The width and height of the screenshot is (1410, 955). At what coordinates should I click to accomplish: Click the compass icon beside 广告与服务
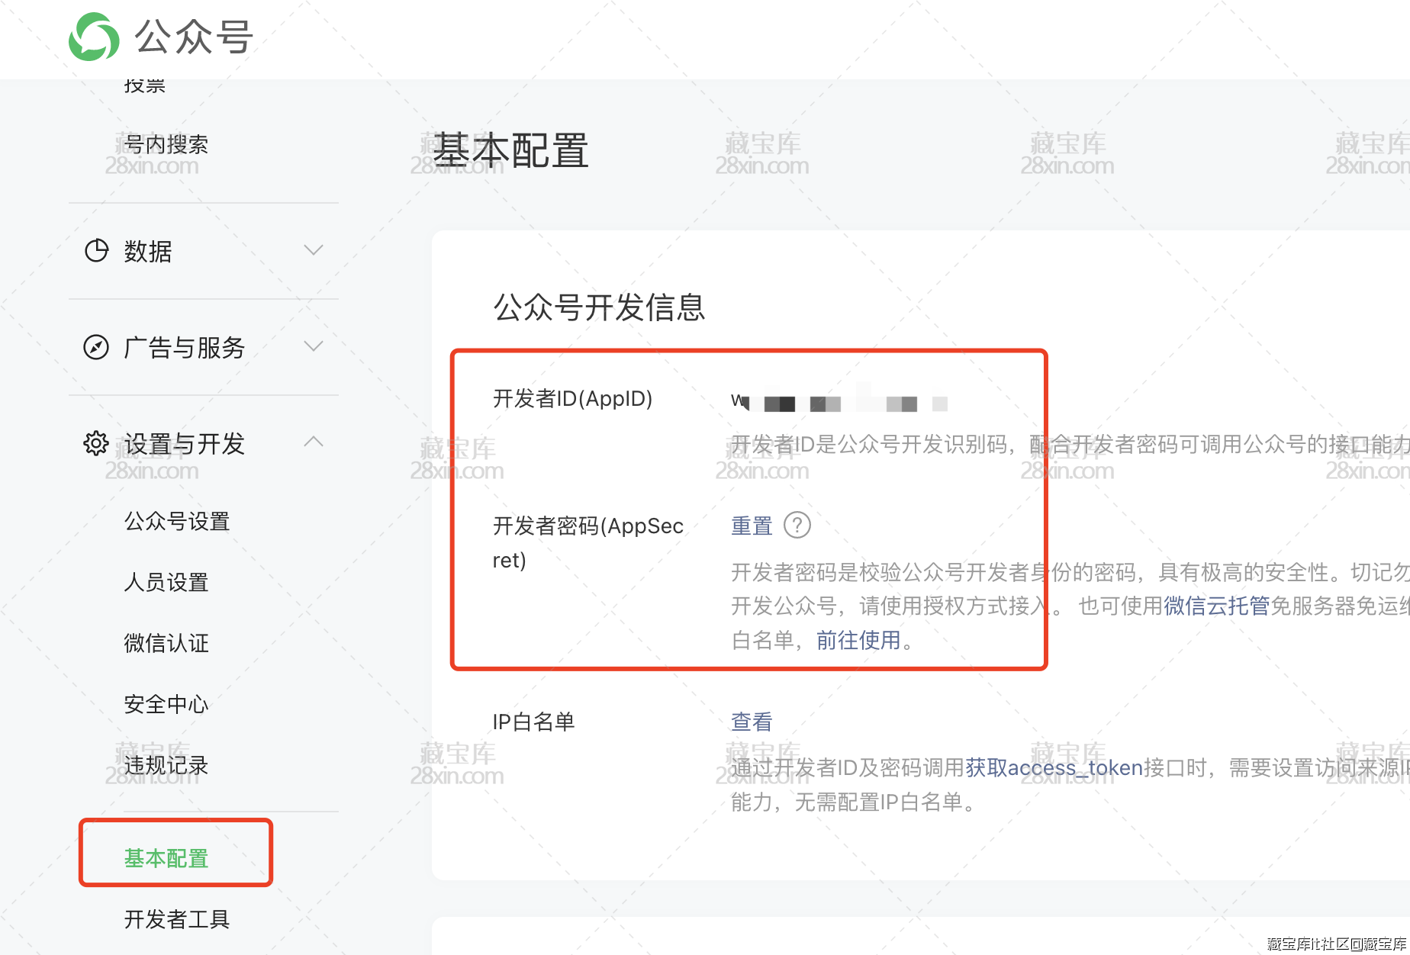96,347
